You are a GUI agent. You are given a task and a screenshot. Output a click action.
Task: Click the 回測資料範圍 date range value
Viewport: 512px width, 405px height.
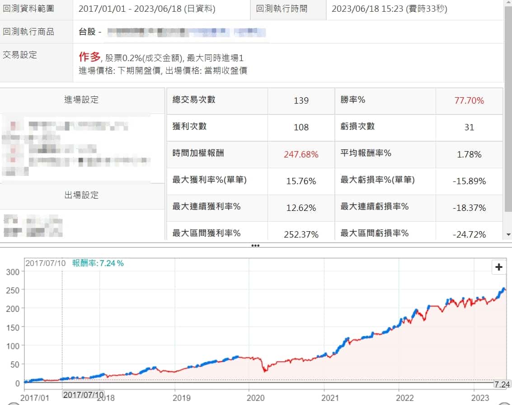click(x=147, y=9)
